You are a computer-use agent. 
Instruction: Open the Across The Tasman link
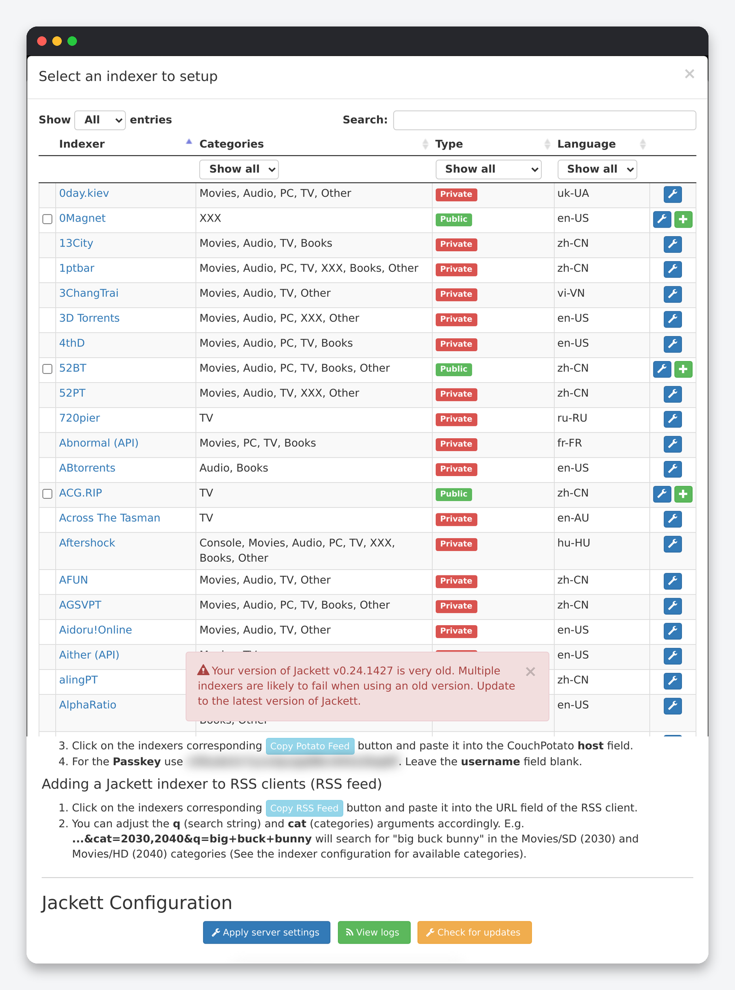click(109, 518)
